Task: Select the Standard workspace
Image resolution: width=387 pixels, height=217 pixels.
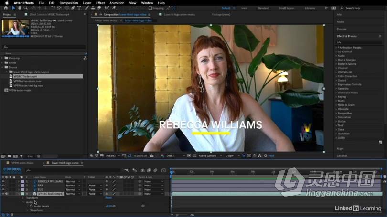Action: (263, 8)
